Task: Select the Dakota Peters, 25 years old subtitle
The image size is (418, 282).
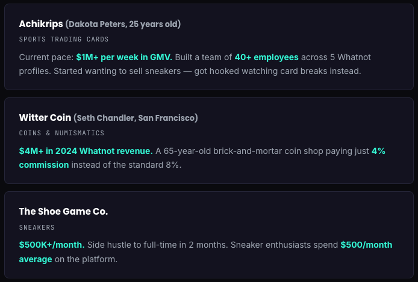Action: click(x=123, y=25)
